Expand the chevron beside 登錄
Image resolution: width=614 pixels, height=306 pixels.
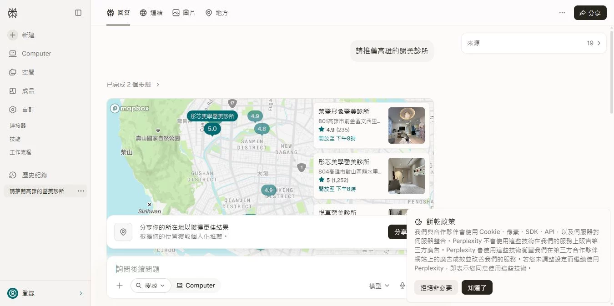tap(81, 293)
